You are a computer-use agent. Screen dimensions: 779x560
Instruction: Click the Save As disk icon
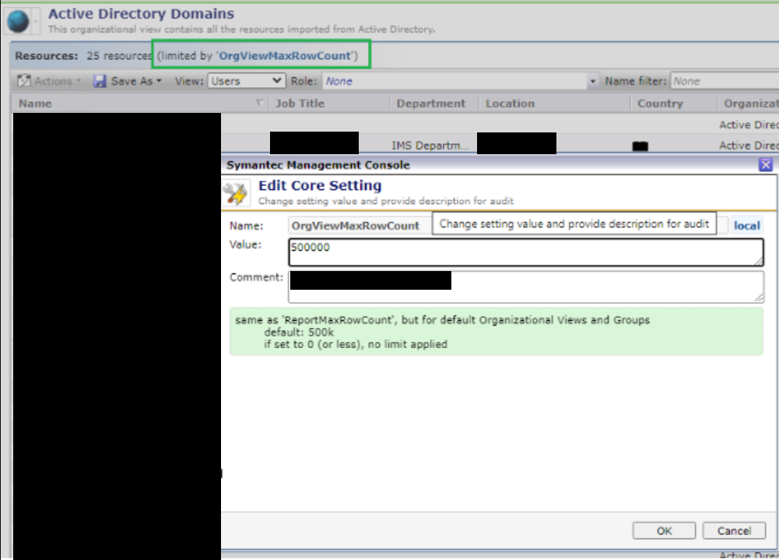pyautogui.click(x=100, y=81)
